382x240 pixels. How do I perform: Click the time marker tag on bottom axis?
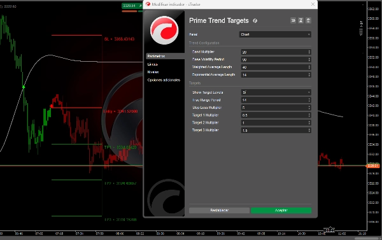tap(329, 230)
